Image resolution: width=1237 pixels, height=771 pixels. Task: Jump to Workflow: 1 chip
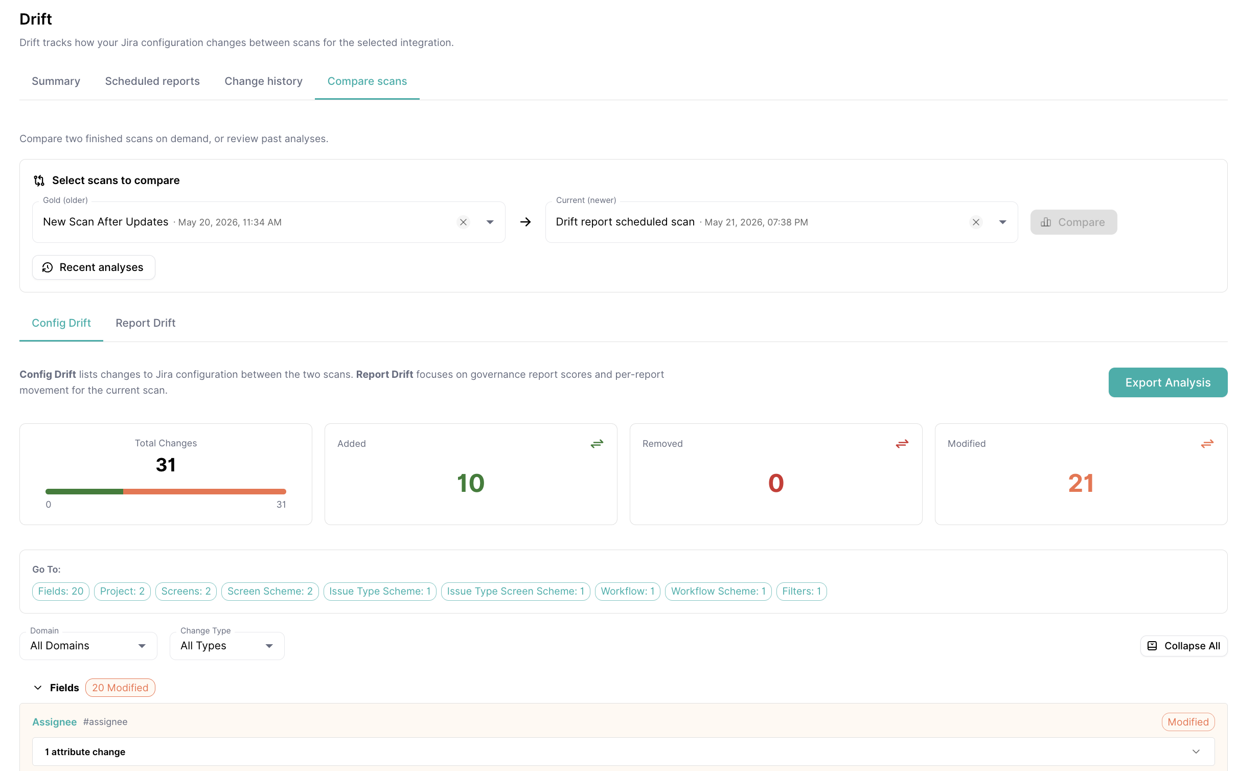pos(628,592)
